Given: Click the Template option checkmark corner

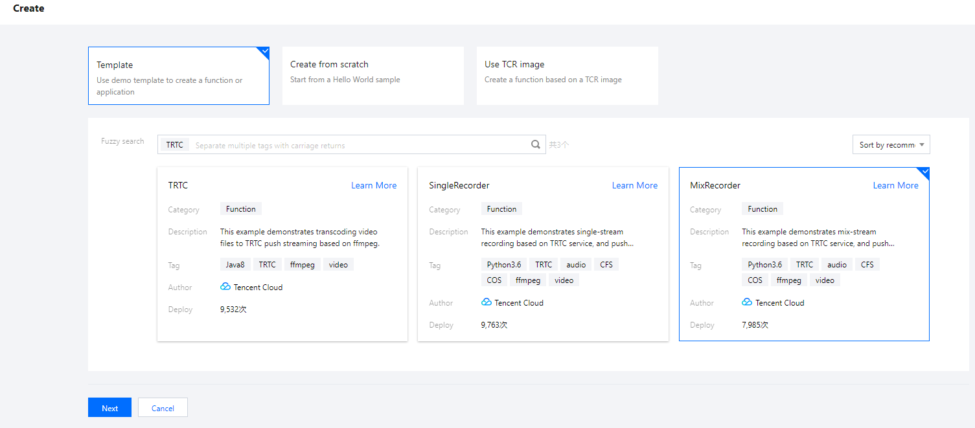Looking at the screenshot, I should [x=264, y=52].
